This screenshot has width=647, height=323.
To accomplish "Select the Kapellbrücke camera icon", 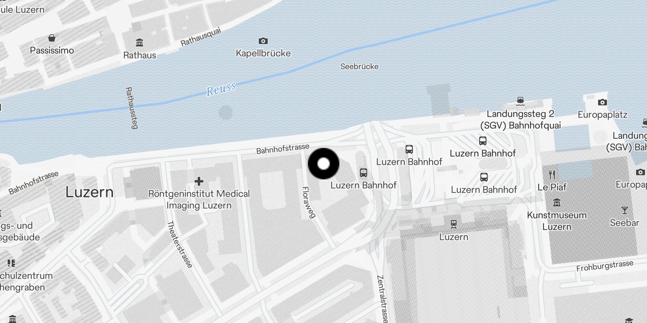I will pyautogui.click(x=263, y=41).
